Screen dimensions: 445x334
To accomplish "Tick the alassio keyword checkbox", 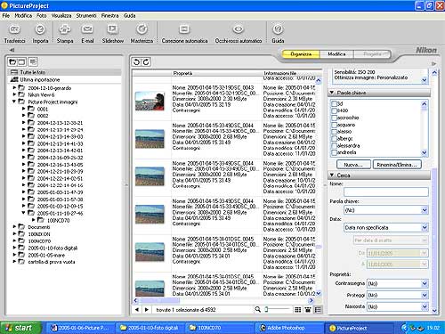I will (x=335, y=132).
